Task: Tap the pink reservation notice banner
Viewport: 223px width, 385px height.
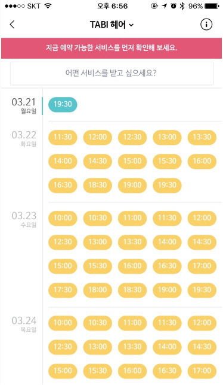Action: pos(112,48)
